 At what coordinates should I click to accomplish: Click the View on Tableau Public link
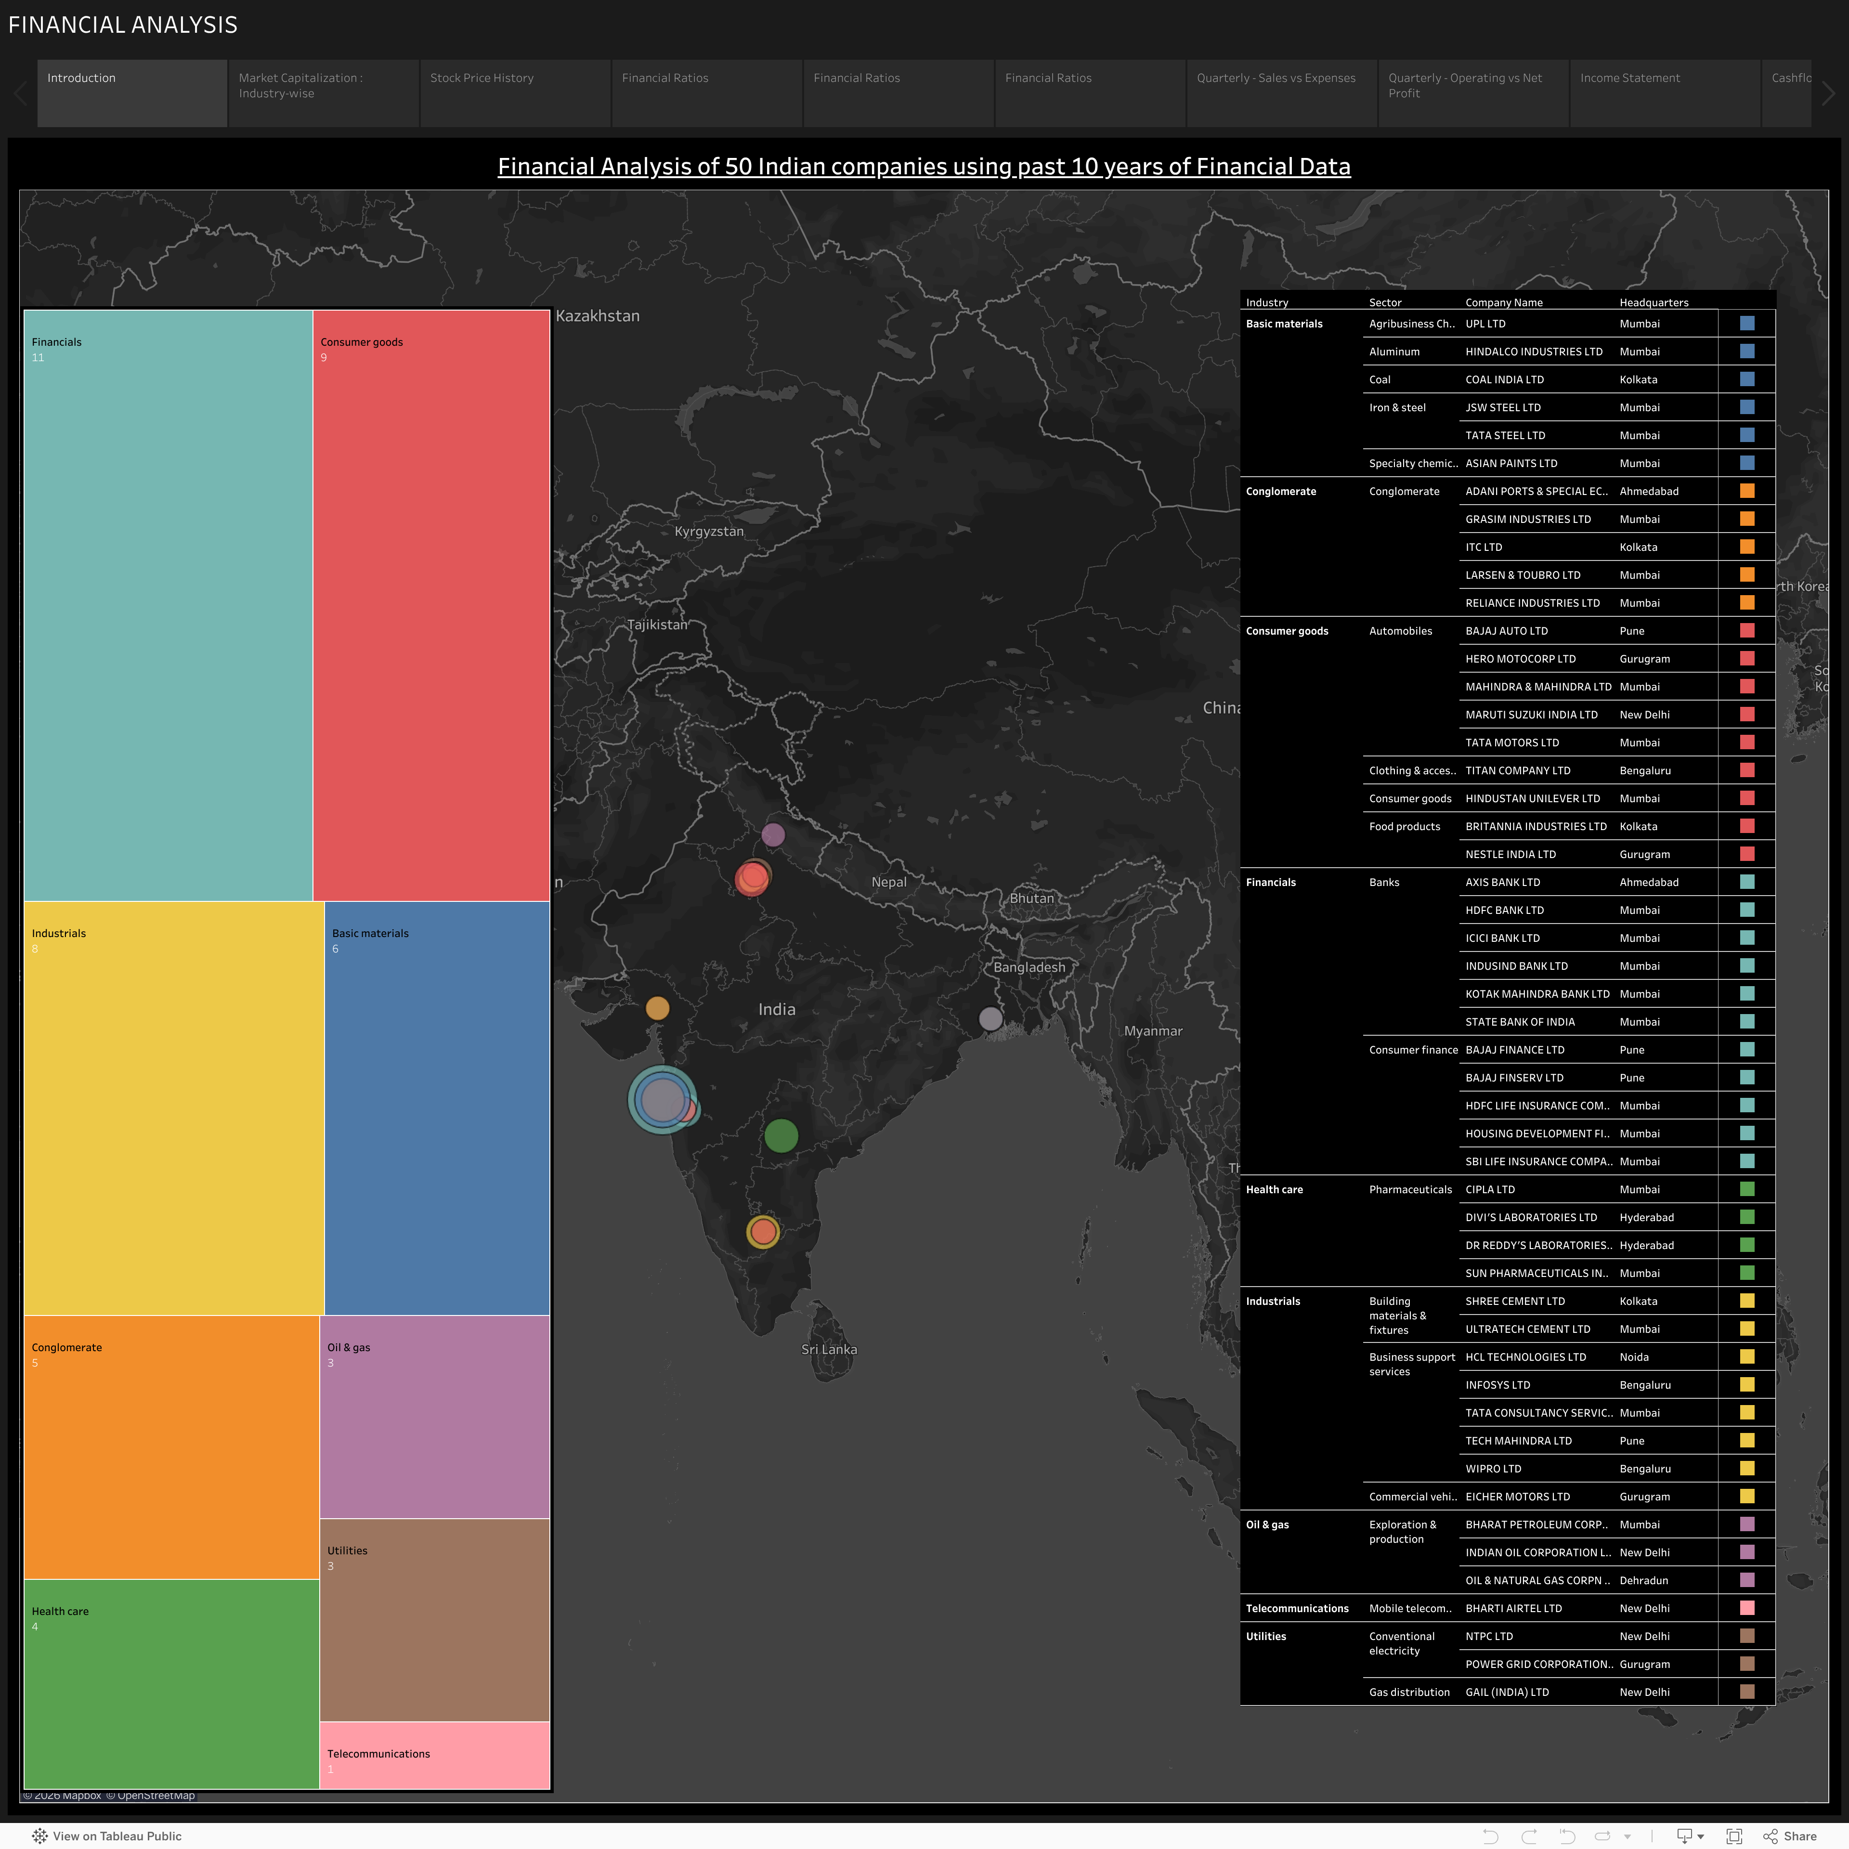point(117,1836)
